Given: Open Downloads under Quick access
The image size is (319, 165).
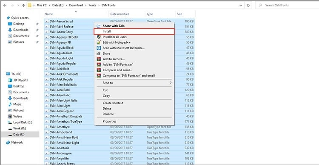Looking at the screenshot, I should [21, 30].
